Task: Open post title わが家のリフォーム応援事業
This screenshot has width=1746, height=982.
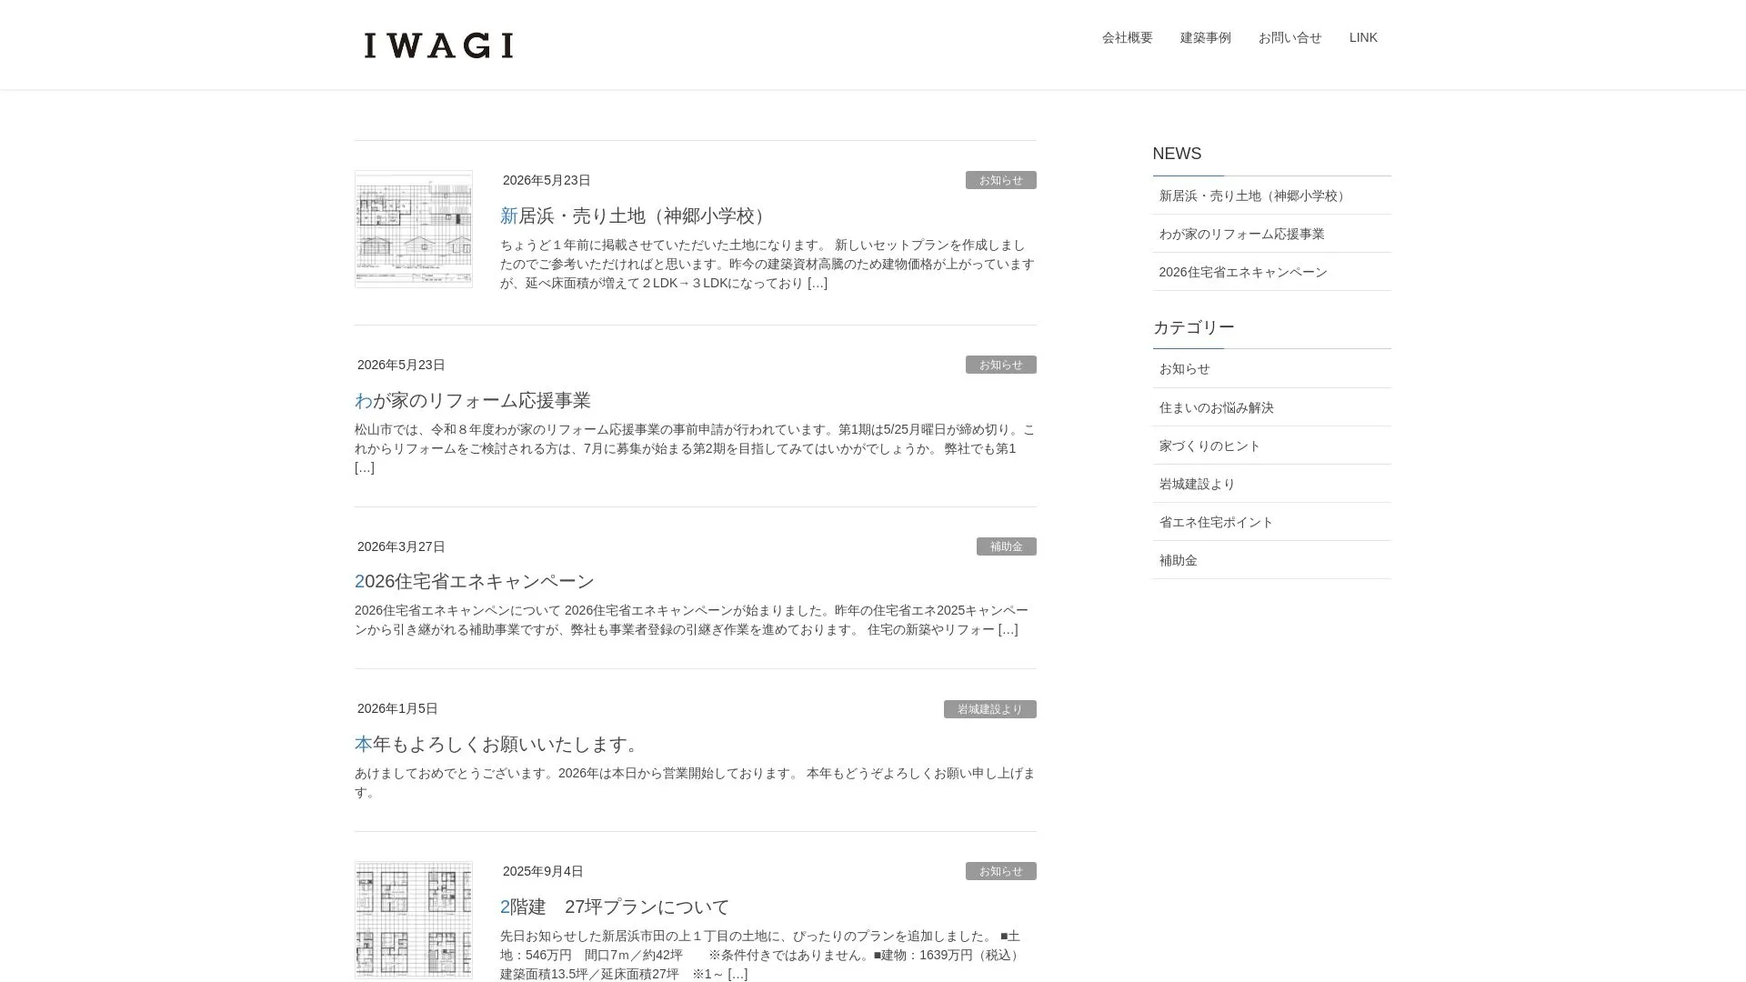Action: click(473, 400)
